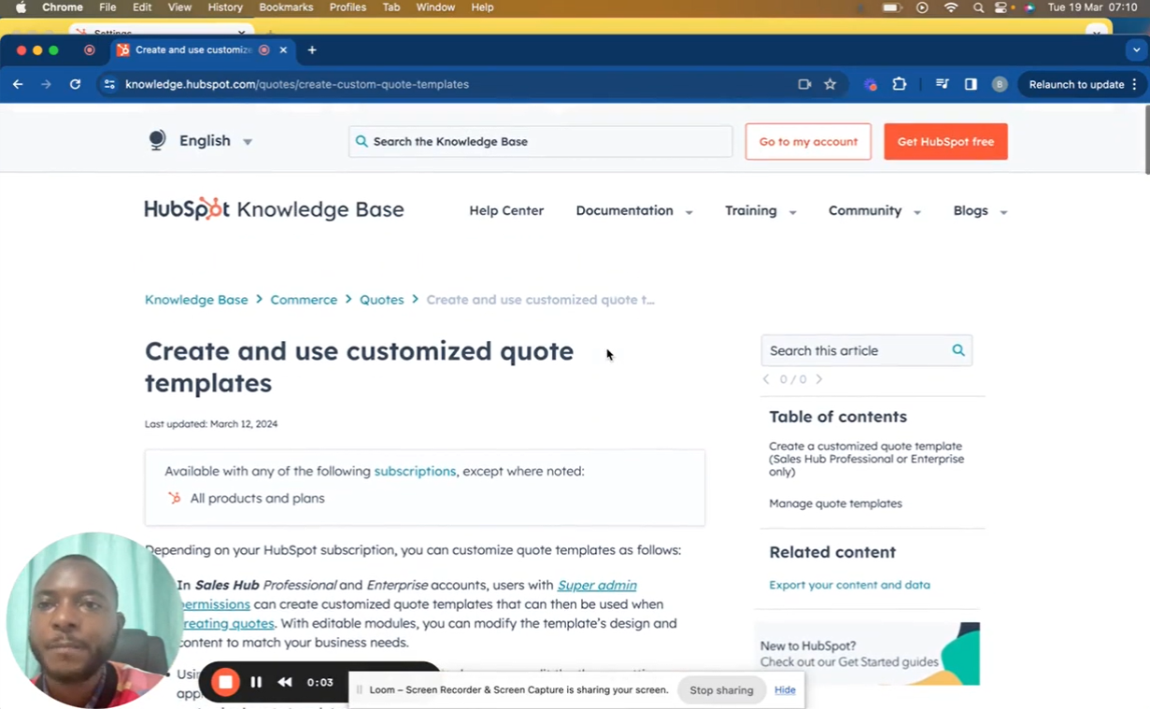This screenshot has width=1150, height=709.
Task: Close the Create and use customized tab
Action: click(x=283, y=50)
